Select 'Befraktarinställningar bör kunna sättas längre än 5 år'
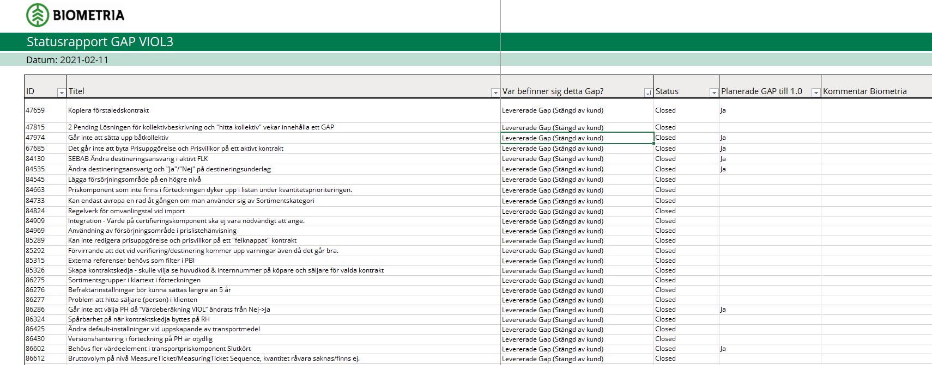 pos(149,290)
